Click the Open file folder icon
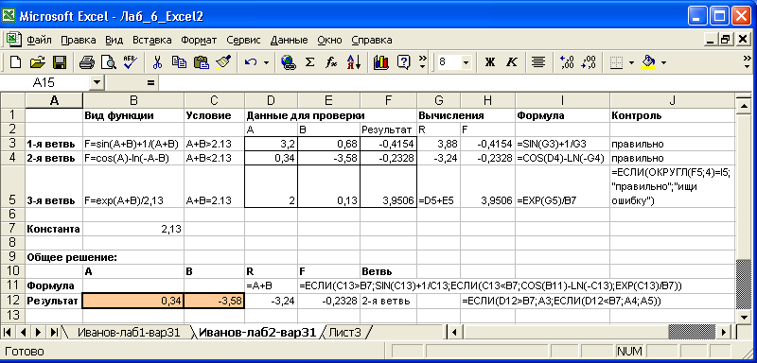The height and width of the screenshot is (363, 757). (37, 62)
